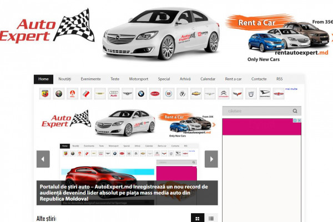Viewport: 333px width, 222px height.
Task: Show next slide in news slider
Action: point(211,159)
